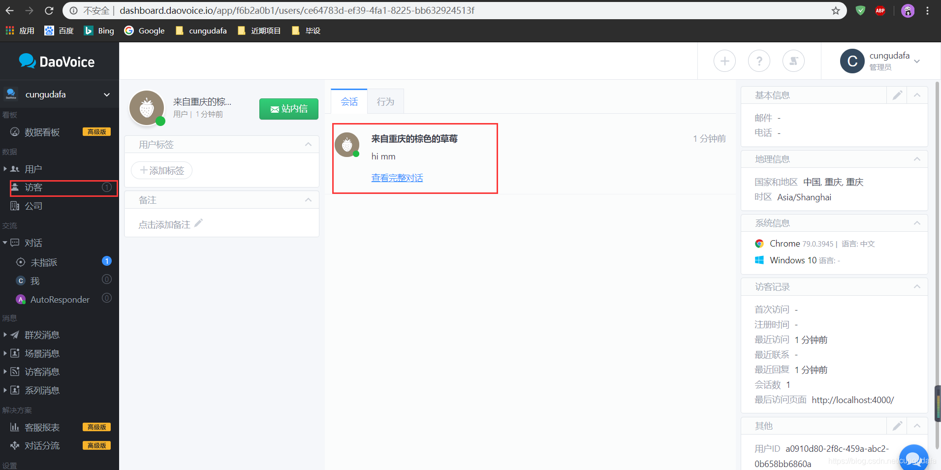Screen dimensions: 941x470
Task: Click the browser forward arrow
Action: pos(29,10)
